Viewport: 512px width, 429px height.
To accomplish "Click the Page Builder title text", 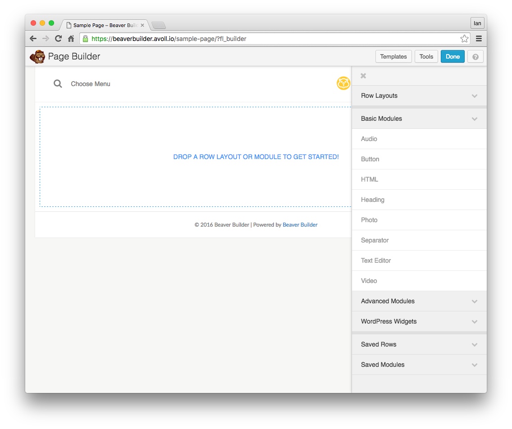I will click(74, 56).
